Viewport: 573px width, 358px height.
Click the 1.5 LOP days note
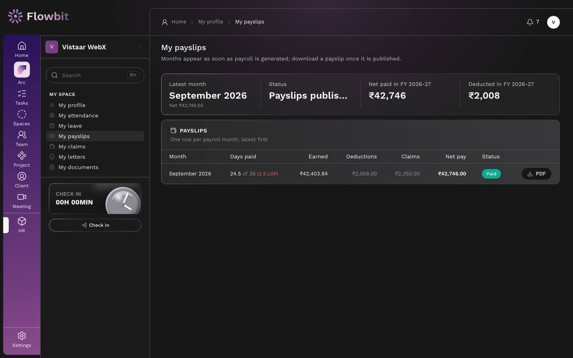(267, 174)
